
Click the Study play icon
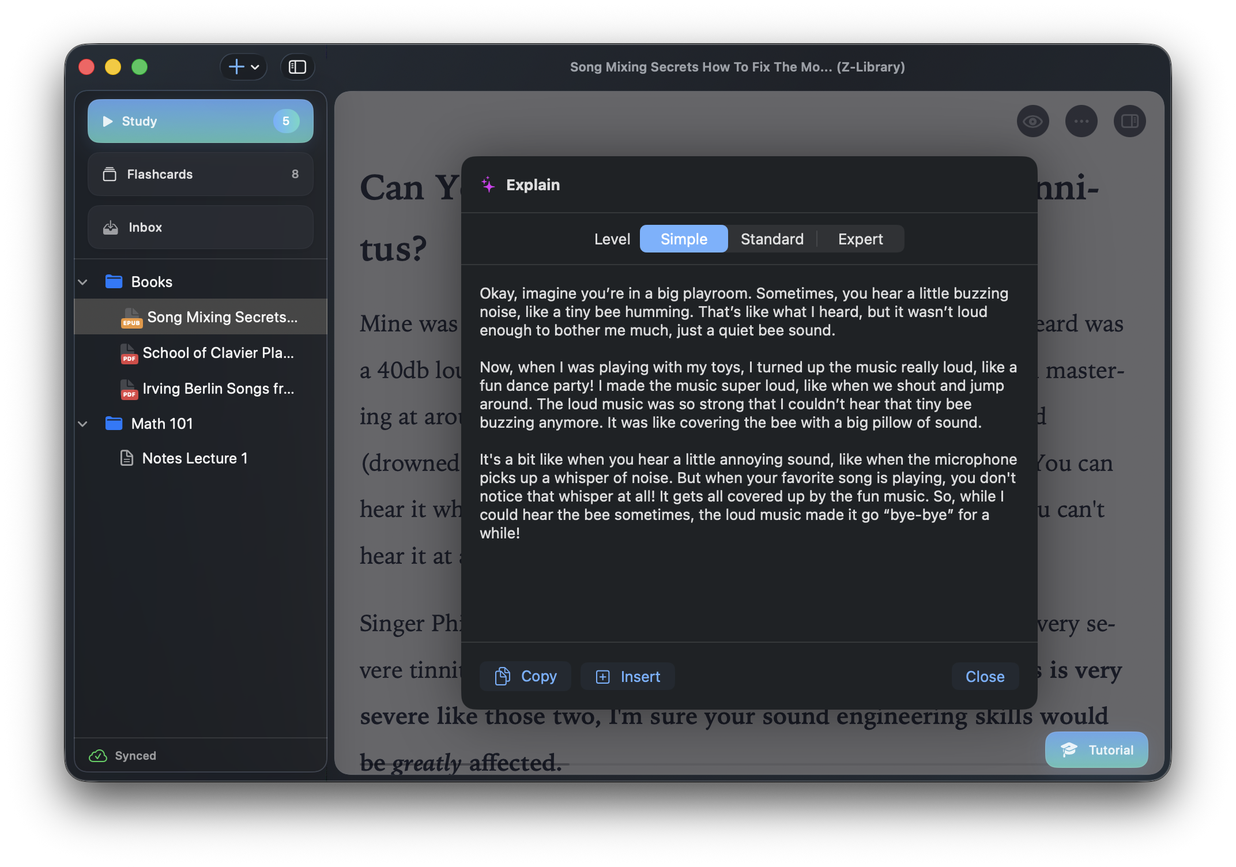click(x=107, y=121)
